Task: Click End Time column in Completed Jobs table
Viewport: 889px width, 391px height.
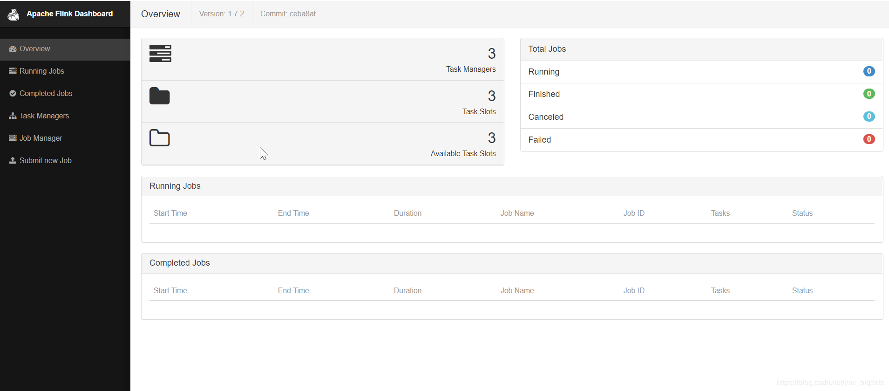Action: point(293,291)
